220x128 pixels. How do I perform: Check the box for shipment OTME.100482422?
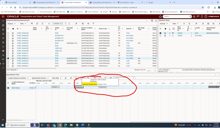coord(8,61)
